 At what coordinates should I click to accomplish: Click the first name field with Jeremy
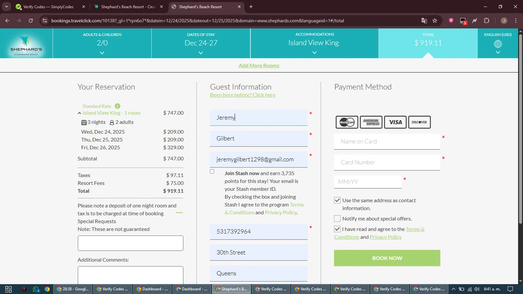tap(259, 118)
